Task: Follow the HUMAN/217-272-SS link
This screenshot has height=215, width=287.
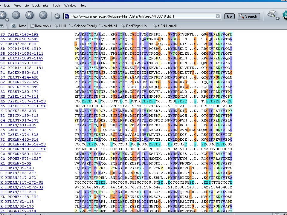Action: point(22,182)
